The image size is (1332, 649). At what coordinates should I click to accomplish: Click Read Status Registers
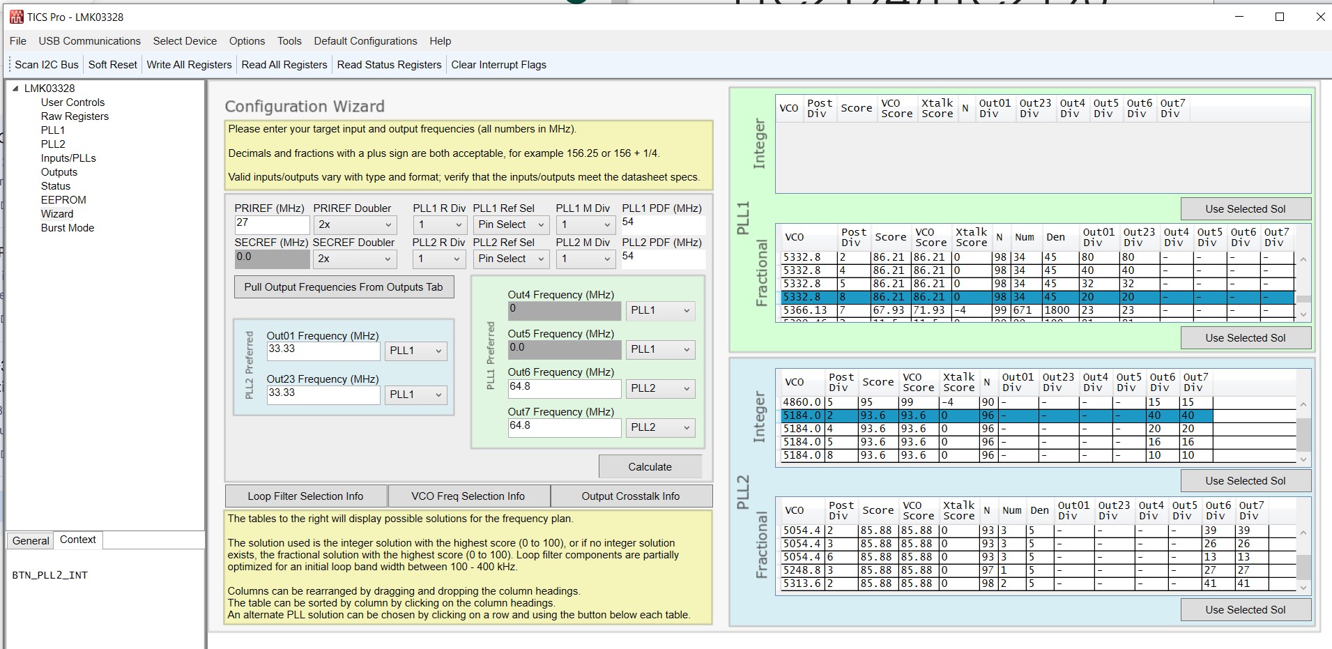pyautogui.click(x=388, y=64)
